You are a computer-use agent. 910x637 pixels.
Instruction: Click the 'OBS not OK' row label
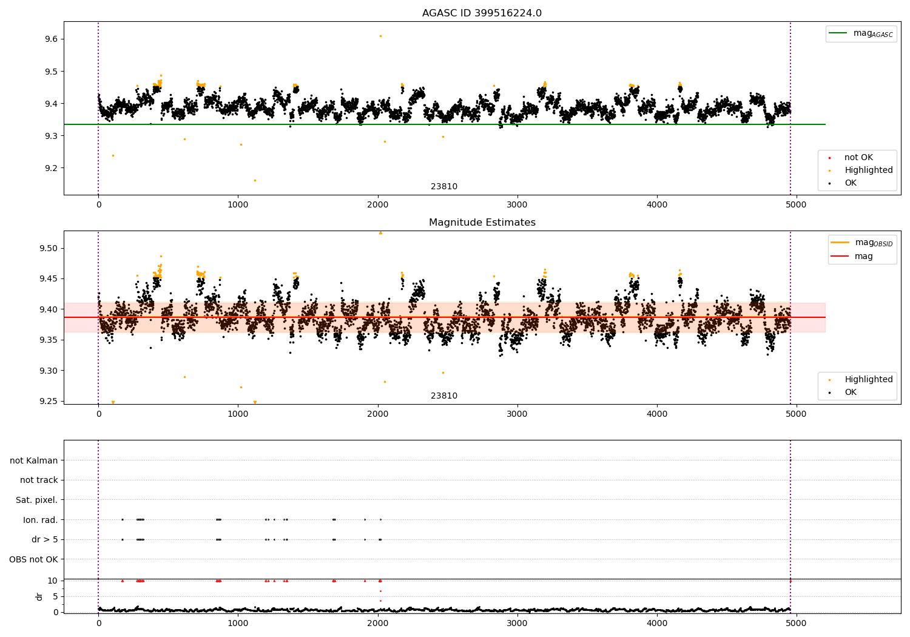click(x=34, y=559)
